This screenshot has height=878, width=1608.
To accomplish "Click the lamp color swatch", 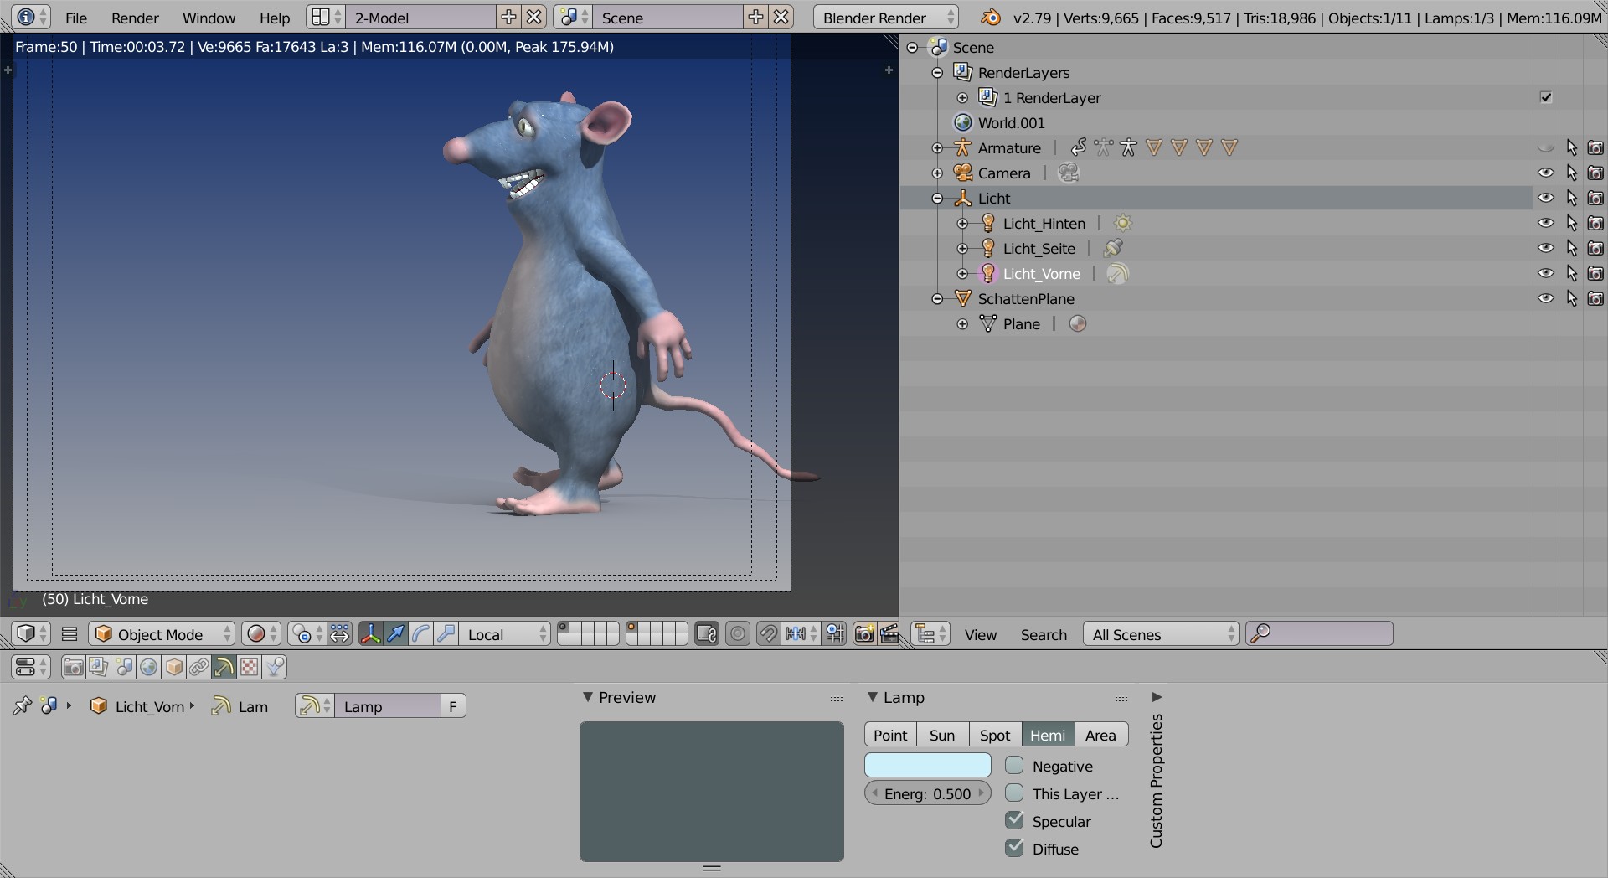I will pos(927,766).
